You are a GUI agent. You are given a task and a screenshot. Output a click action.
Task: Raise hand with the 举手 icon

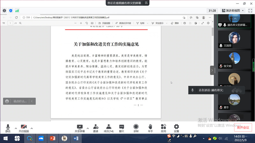[150, 128]
